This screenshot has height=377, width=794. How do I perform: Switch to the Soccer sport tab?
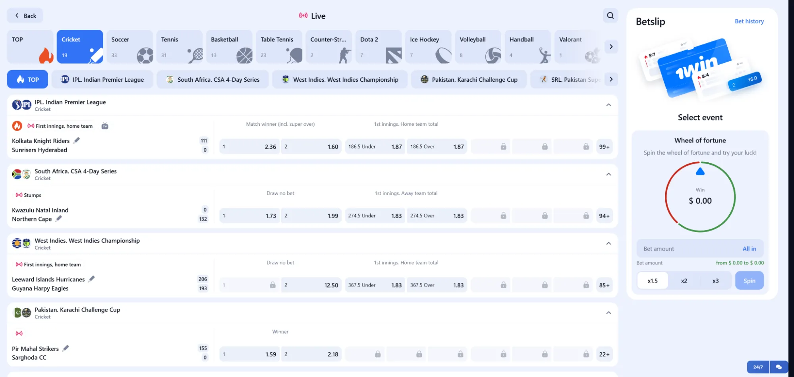129,47
